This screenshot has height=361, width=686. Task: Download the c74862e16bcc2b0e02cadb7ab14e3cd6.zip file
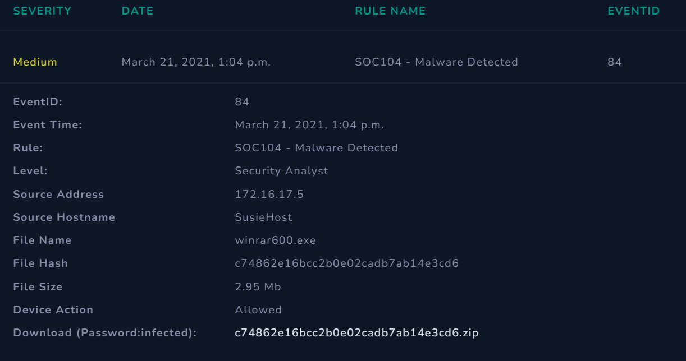point(356,332)
